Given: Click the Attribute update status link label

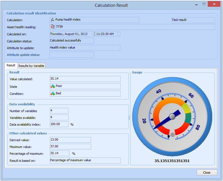Looking at the screenshot, I should point(23,55).
